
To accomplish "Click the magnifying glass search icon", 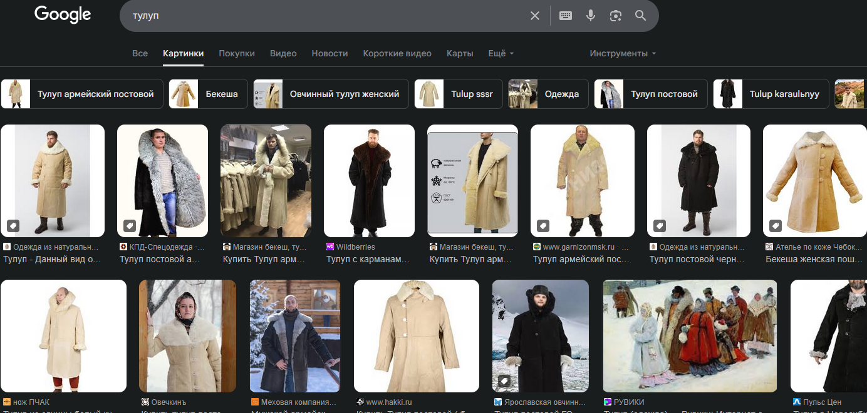I will [640, 16].
